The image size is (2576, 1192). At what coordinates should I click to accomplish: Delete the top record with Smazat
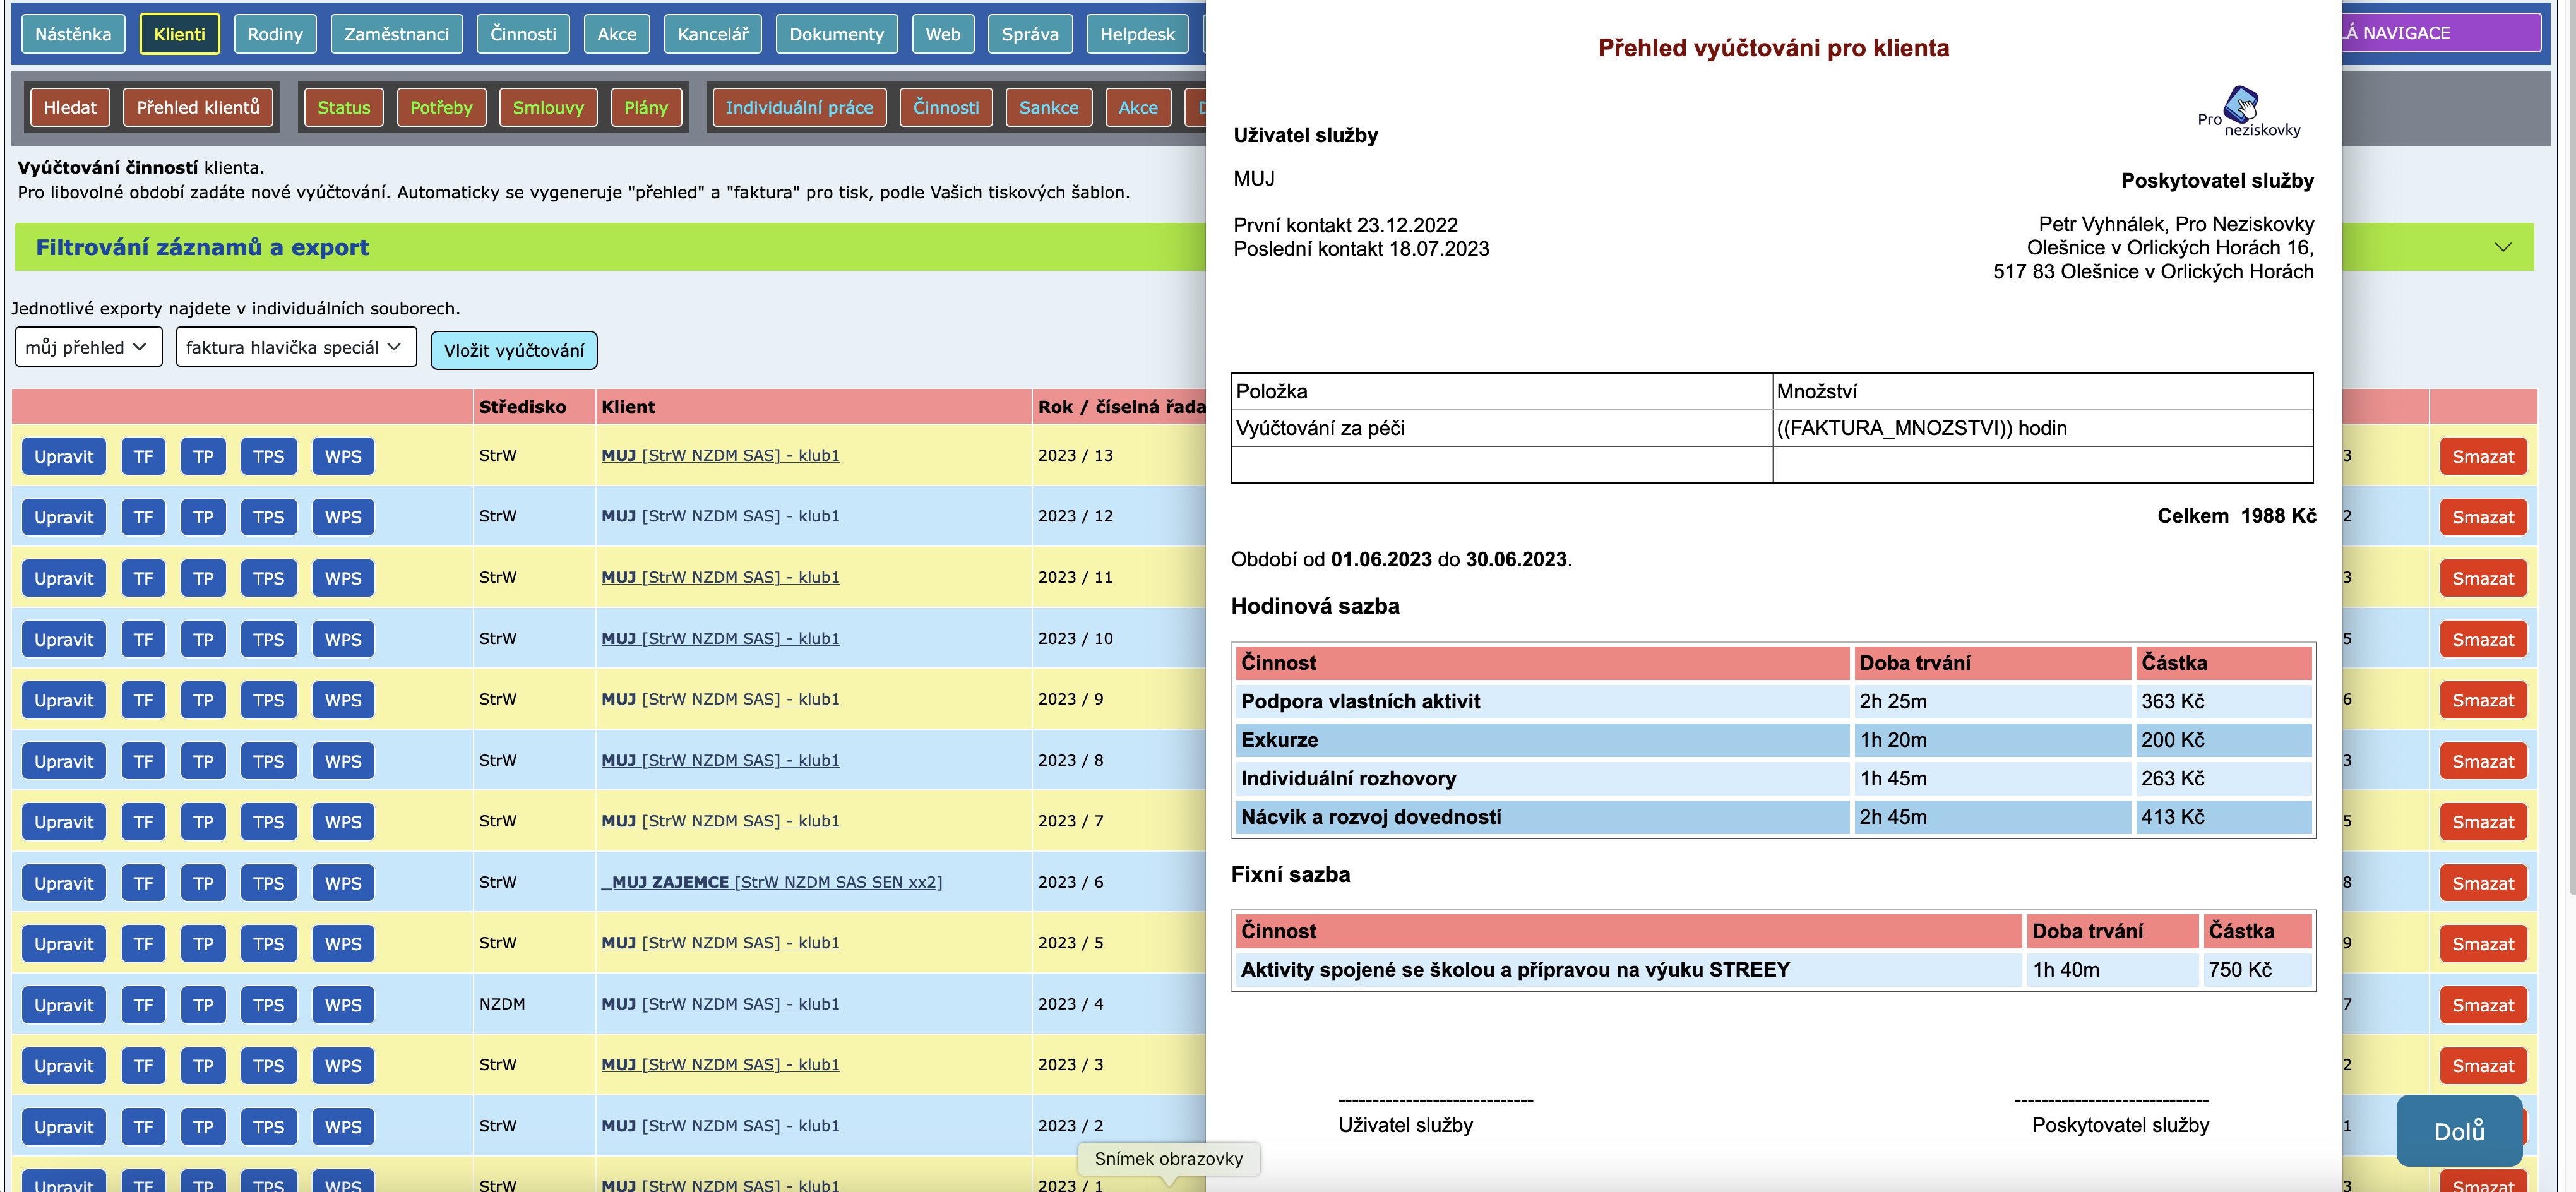click(2482, 457)
